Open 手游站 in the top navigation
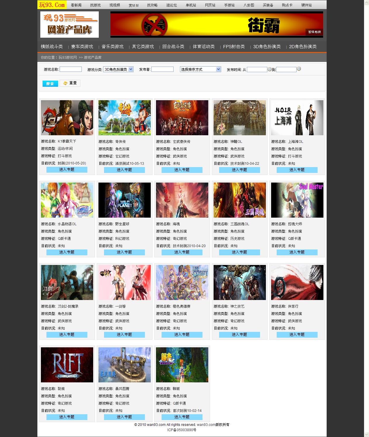 [x=229, y=5]
